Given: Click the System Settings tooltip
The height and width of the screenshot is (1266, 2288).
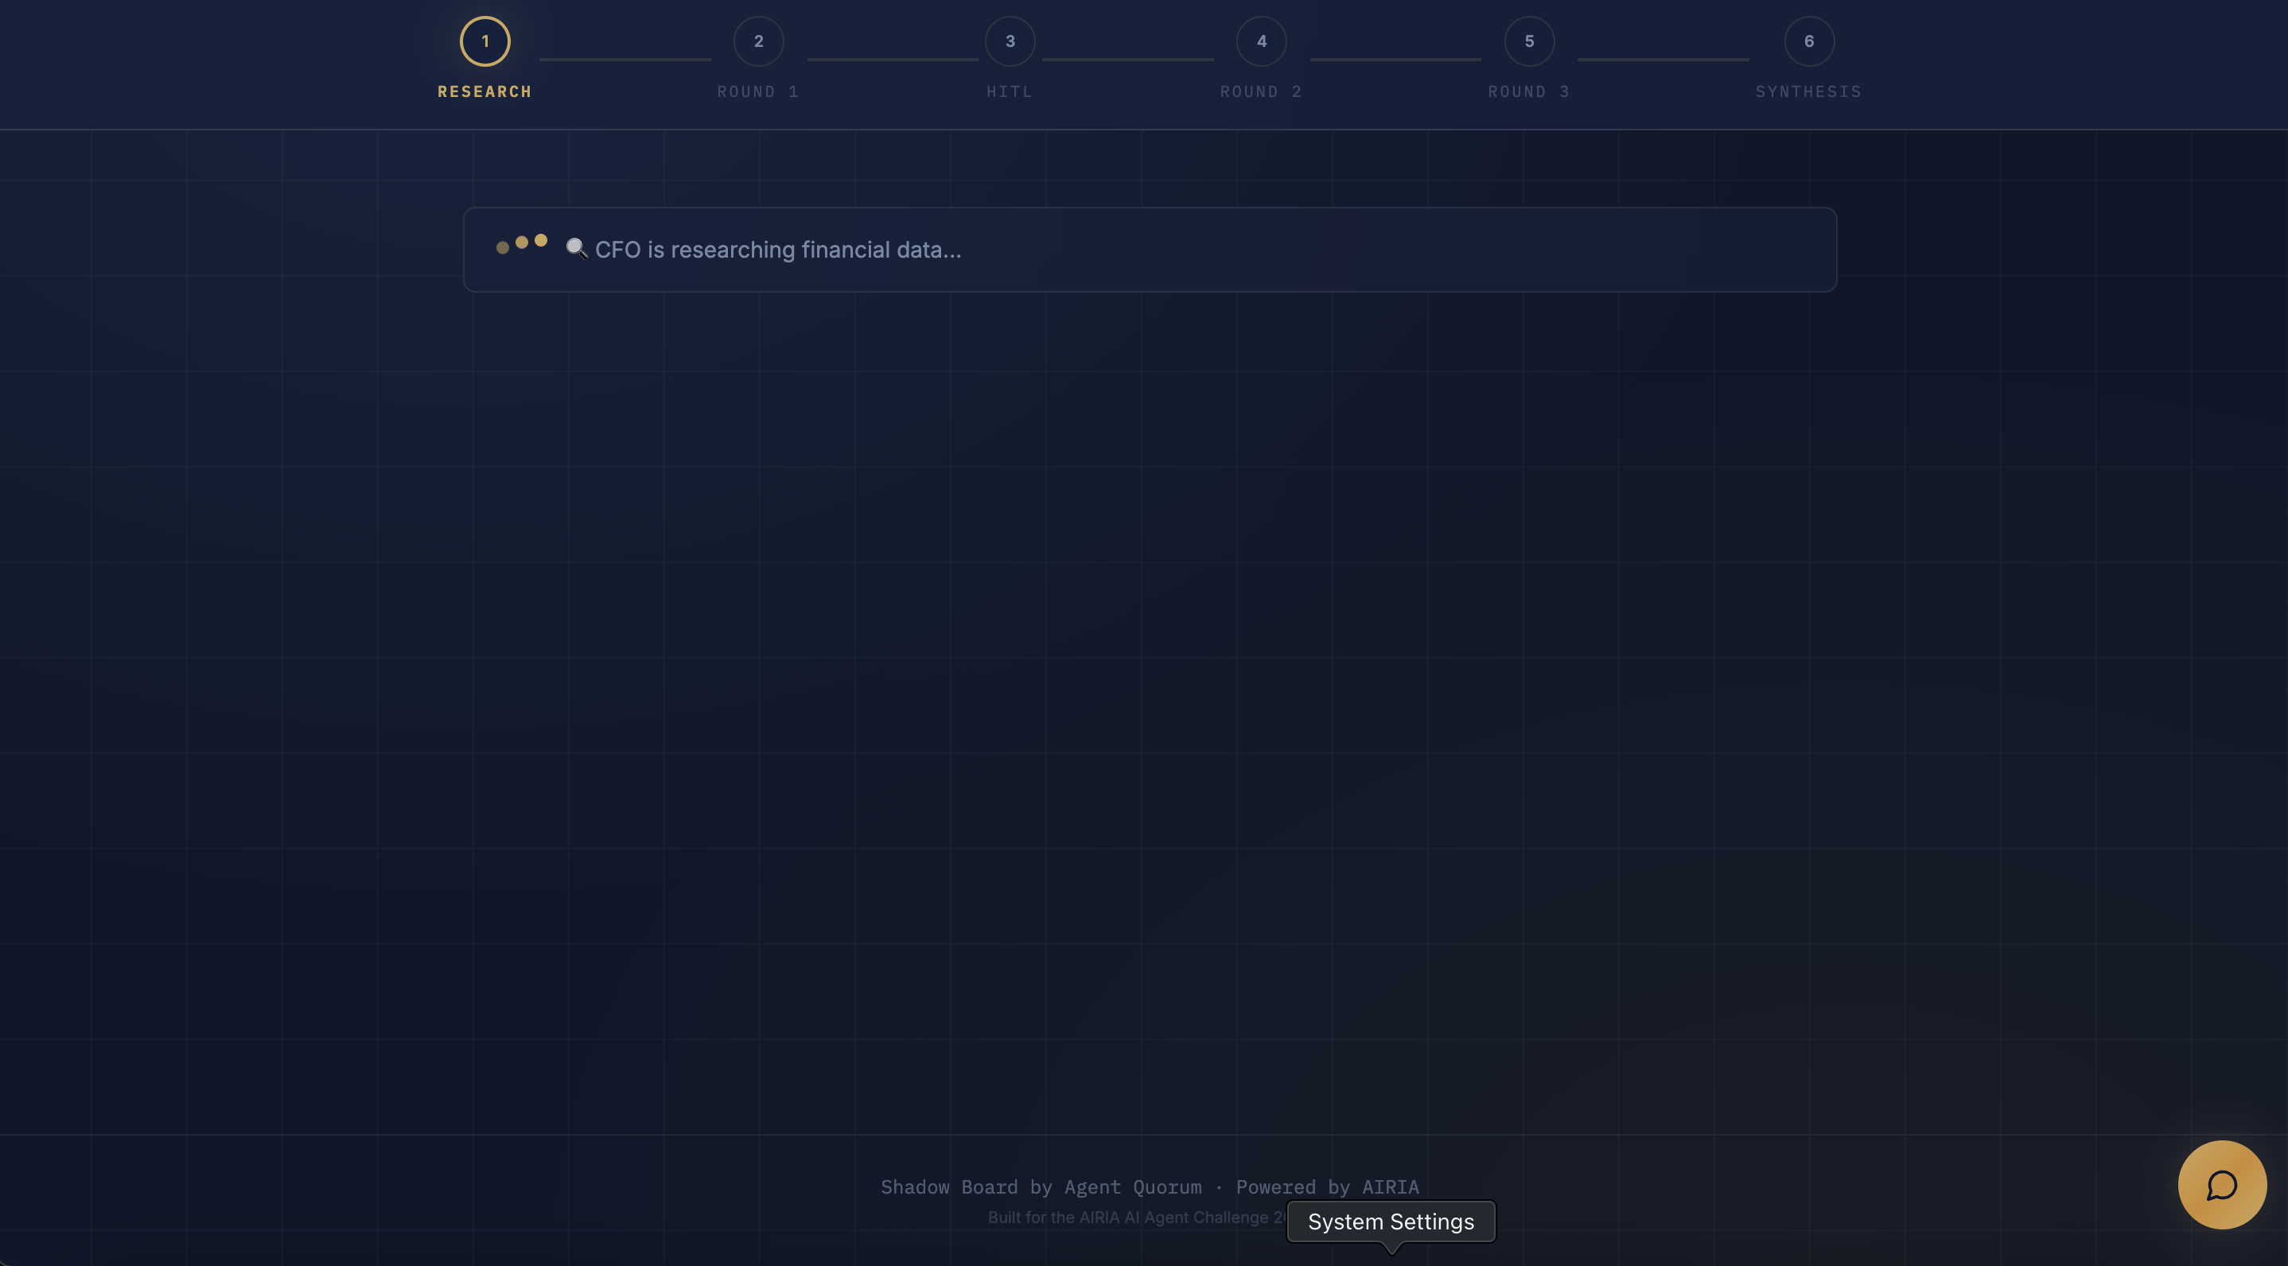Looking at the screenshot, I should pos(1390,1221).
